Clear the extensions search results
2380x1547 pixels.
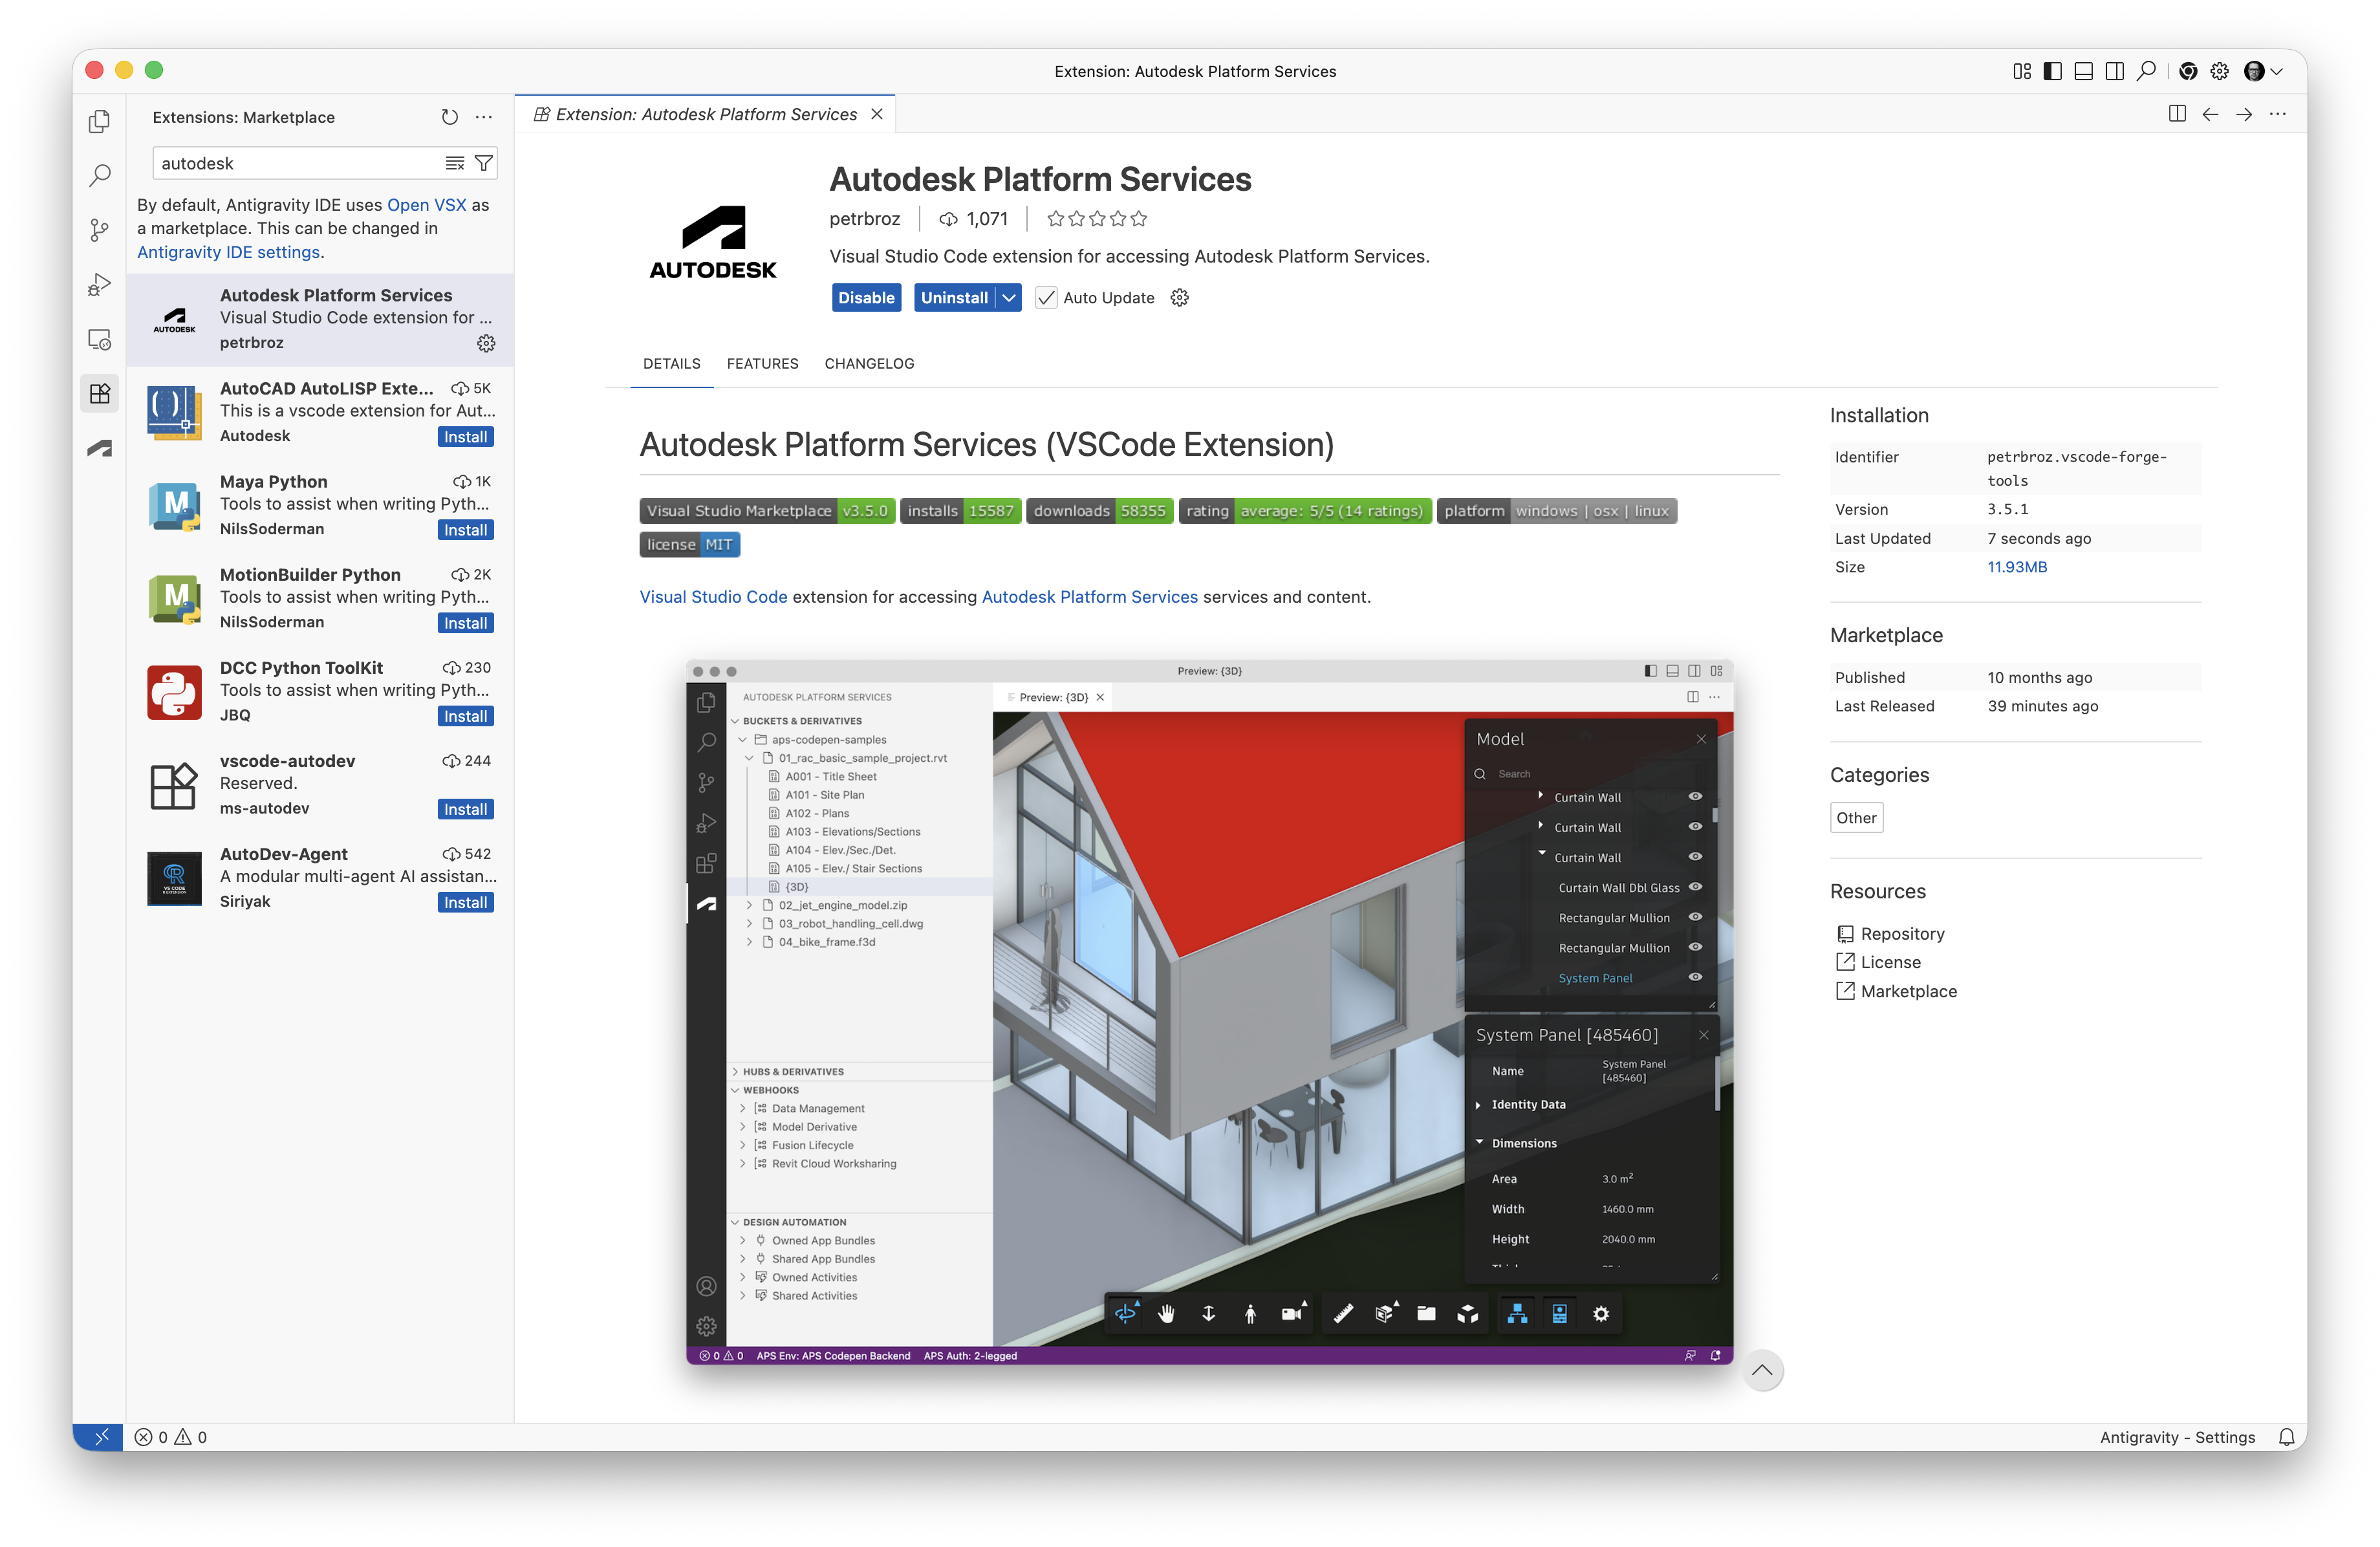[x=455, y=163]
